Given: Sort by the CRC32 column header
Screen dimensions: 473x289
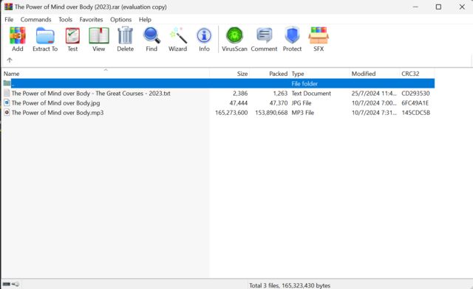Looking at the screenshot, I should tap(417, 74).
